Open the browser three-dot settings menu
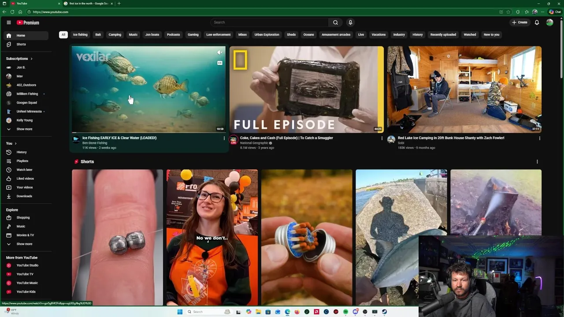 tap(542, 12)
